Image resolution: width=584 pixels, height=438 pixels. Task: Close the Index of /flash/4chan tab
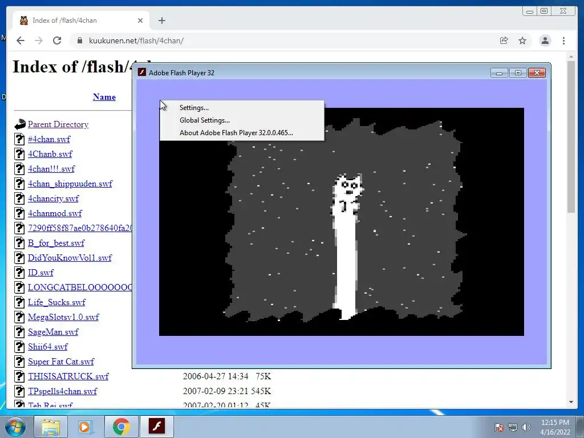(140, 21)
